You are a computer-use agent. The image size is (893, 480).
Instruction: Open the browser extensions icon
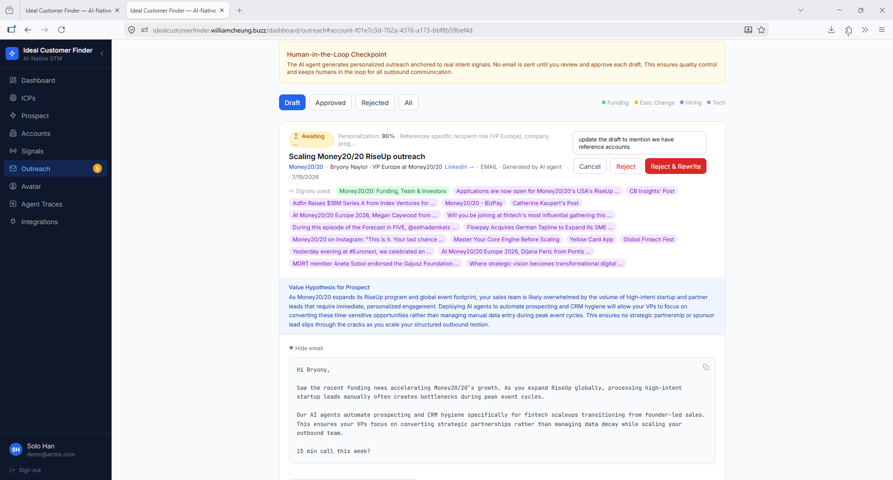[x=848, y=30]
